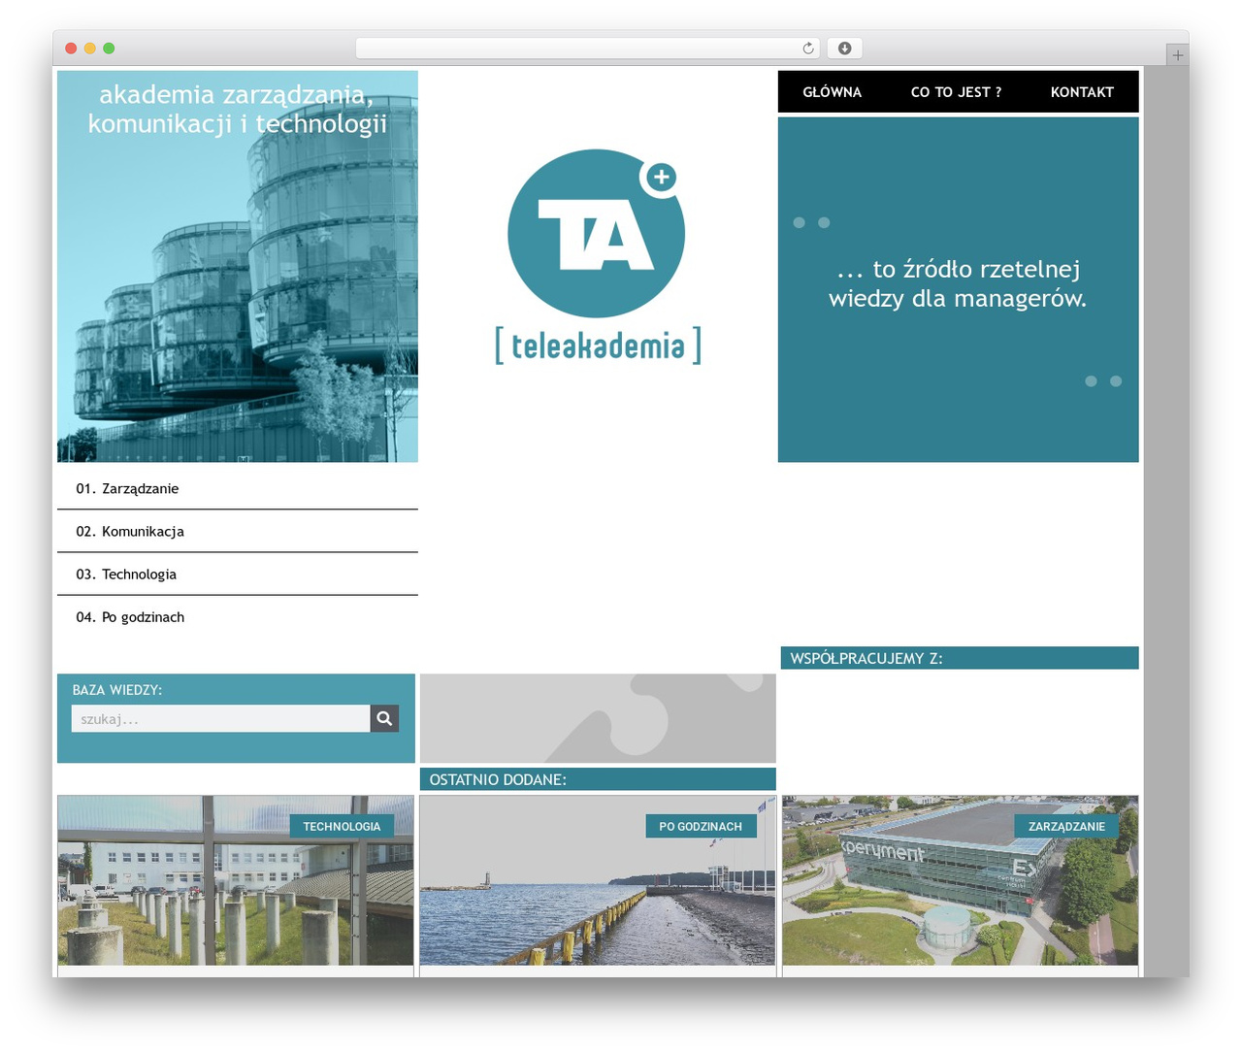
Task: Open the GŁÓWNA menu item
Action: click(x=833, y=92)
